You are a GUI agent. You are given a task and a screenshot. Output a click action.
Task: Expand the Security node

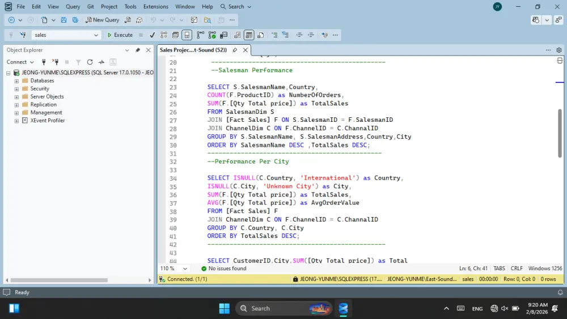[x=16, y=89]
